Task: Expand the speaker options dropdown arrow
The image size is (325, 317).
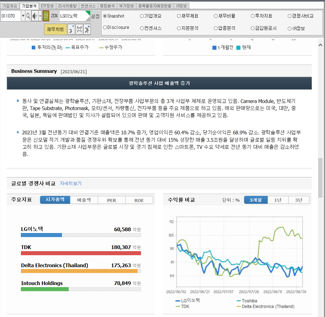Action: [40, 16]
